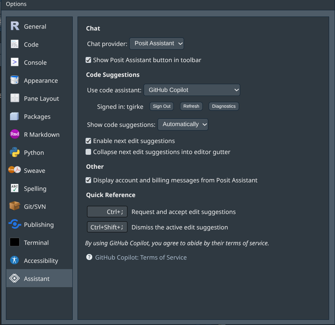Open Copilot Diagnostics
This screenshot has width=335, height=325.
coord(224,106)
